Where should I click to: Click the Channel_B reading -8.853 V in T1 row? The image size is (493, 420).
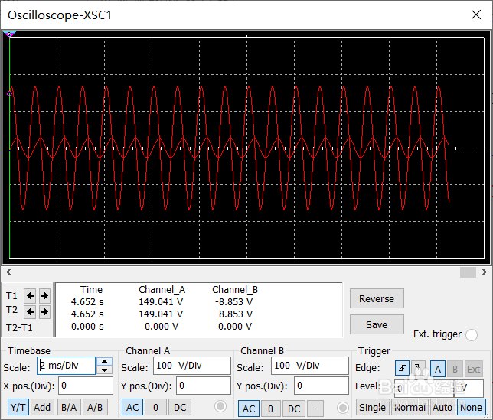tap(233, 302)
